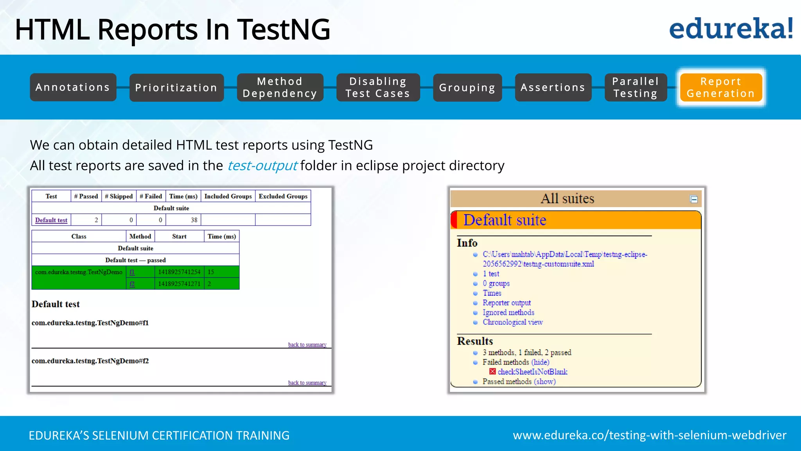
Task: Click the edureka! logo
Action: tap(731, 29)
